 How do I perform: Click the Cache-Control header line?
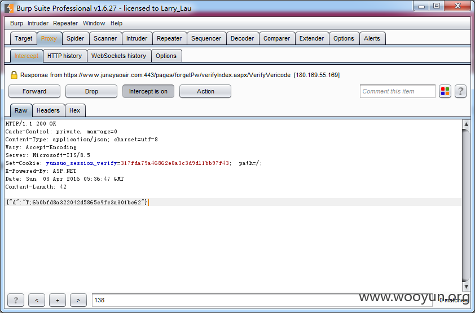click(61, 132)
